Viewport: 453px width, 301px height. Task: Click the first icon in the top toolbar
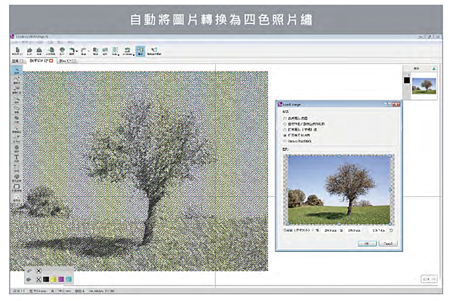pyautogui.click(x=17, y=51)
